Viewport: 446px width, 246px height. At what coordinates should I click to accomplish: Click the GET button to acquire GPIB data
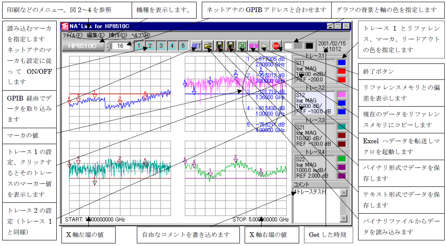[x=196, y=46]
